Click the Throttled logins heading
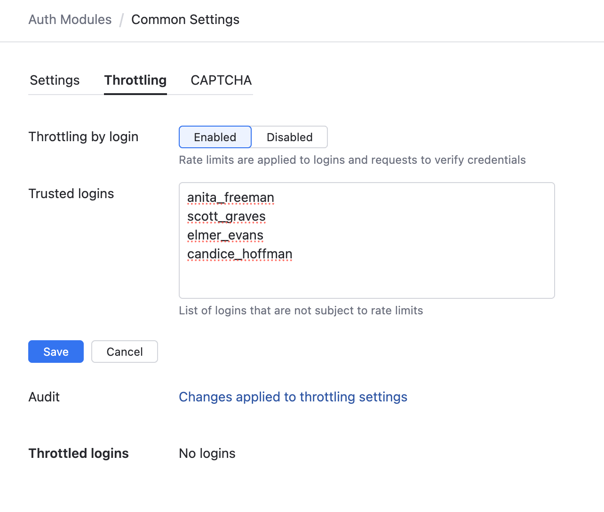Image resolution: width=604 pixels, height=512 pixels. click(x=78, y=453)
